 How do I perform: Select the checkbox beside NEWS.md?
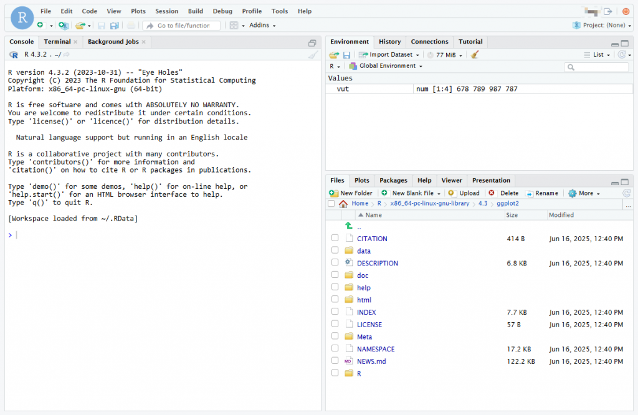coord(335,361)
